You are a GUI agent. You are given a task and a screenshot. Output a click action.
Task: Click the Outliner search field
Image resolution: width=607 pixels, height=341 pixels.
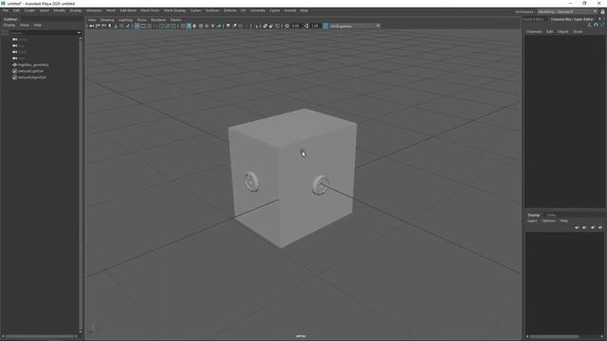(43, 33)
